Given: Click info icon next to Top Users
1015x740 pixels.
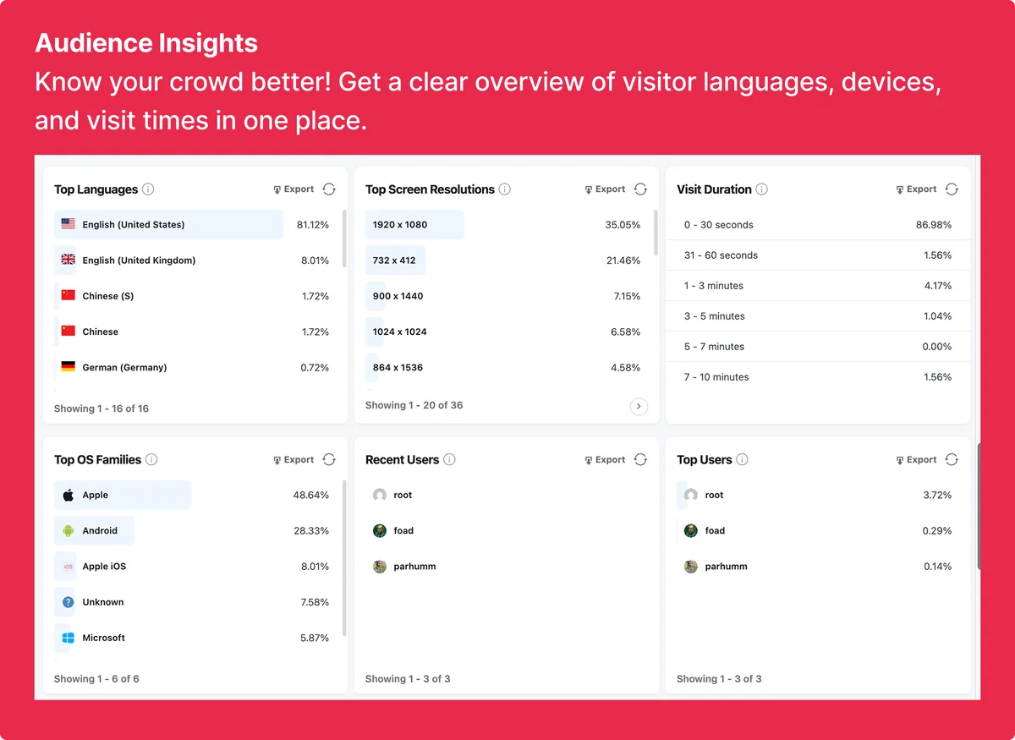Looking at the screenshot, I should (742, 460).
